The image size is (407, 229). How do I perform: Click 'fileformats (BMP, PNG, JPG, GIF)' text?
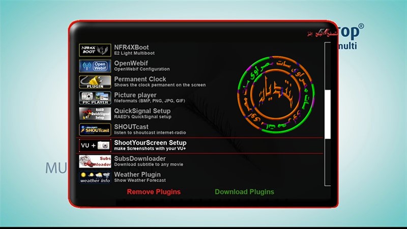pos(150,101)
